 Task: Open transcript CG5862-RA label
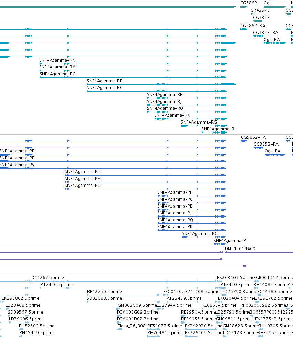tap(253, 26)
